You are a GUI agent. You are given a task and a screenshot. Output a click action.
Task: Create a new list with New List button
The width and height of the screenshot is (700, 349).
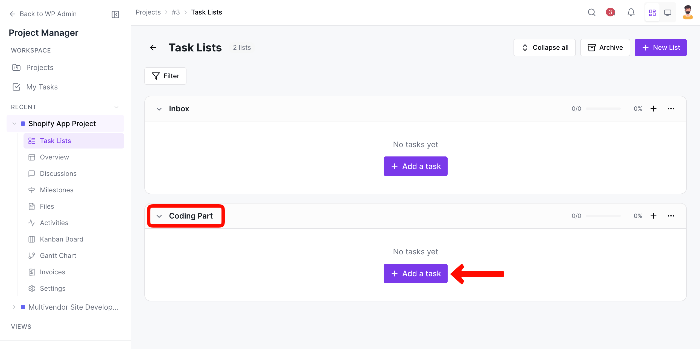click(x=661, y=47)
